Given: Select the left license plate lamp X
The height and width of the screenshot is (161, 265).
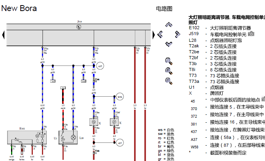Looking at the screenshot, I should click(x=94, y=122).
